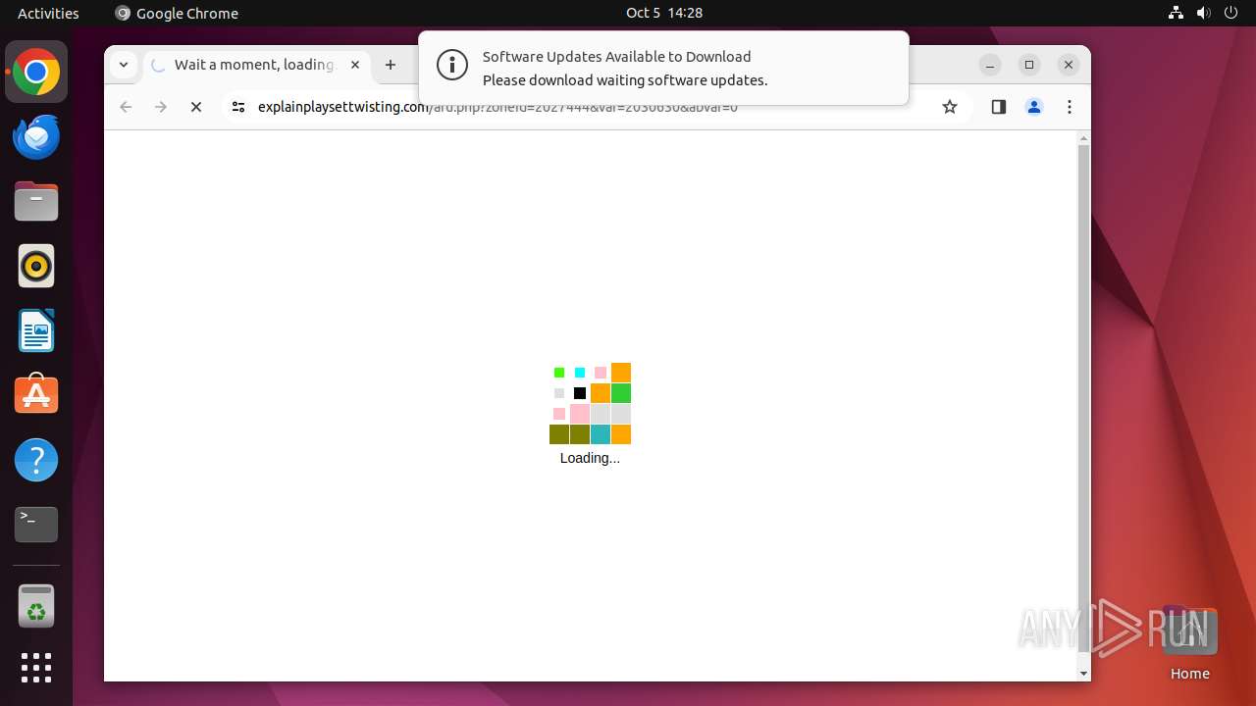This screenshot has height=706, width=1256.
Task: Go forward in Chrome history
Action: point(161,107)
